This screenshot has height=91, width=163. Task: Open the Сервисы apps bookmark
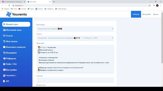5,9
